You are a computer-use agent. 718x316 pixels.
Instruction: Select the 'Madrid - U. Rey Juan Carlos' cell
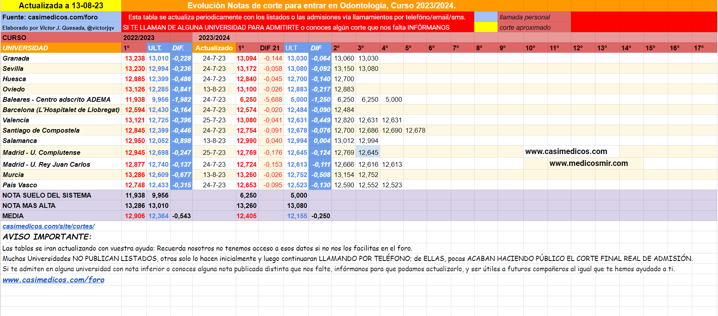61,164
